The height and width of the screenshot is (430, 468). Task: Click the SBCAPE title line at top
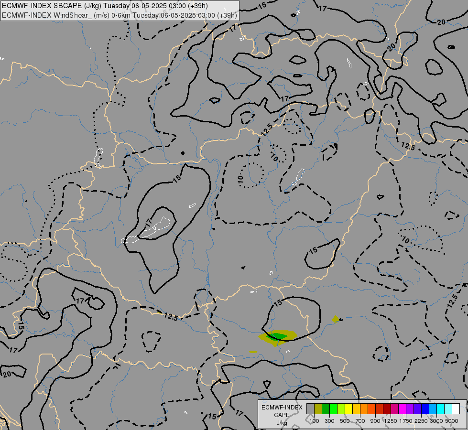click(x=105, y=6)
